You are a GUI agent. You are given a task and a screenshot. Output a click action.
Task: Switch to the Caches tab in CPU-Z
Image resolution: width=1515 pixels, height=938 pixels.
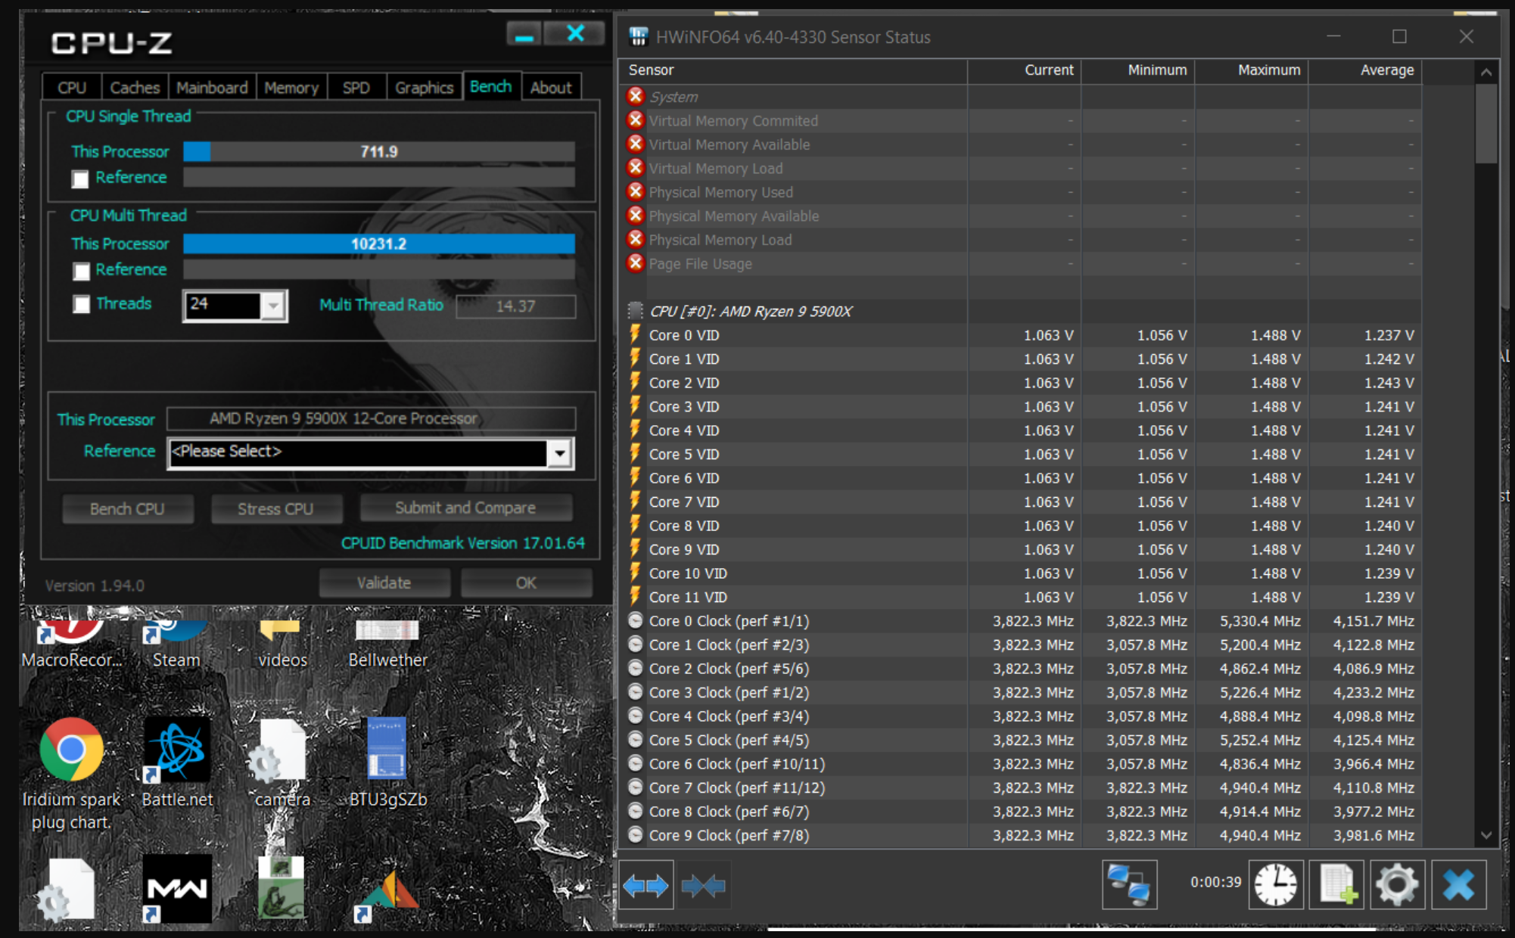pyautogui.click(x=135, y=87)
